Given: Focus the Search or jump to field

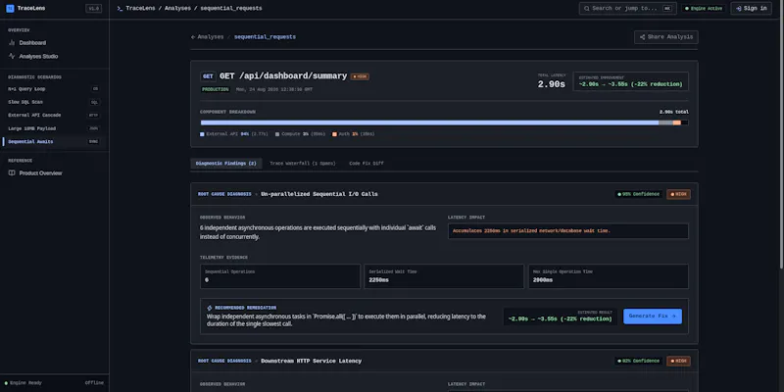Looking at the screenshot, I should [627, 9].
